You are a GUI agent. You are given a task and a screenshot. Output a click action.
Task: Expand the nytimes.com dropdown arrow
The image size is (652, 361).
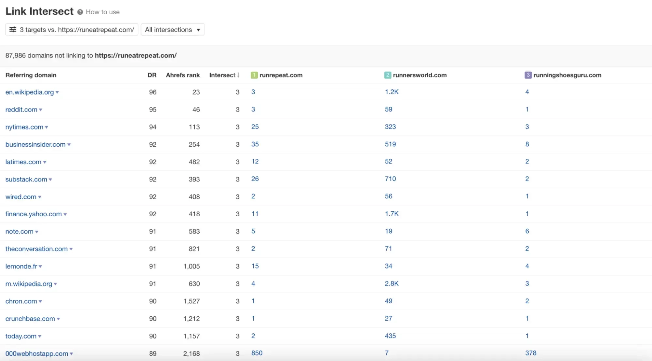pos(47,127)
